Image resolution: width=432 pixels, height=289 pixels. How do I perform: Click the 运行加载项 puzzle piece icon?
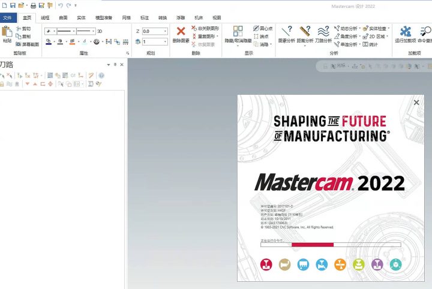(x=405, y=31)
